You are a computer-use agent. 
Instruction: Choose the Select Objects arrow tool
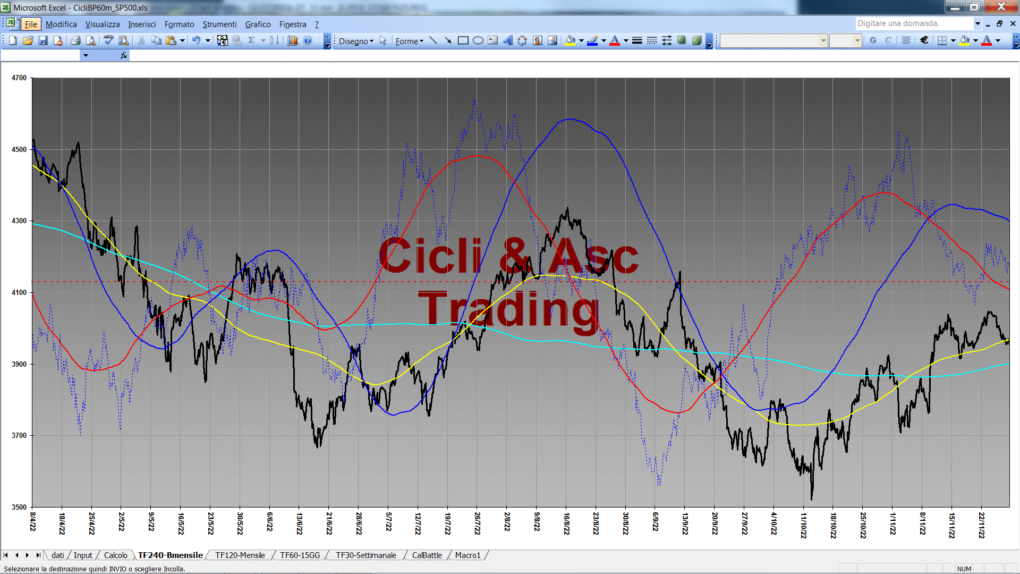pos(383,41)
